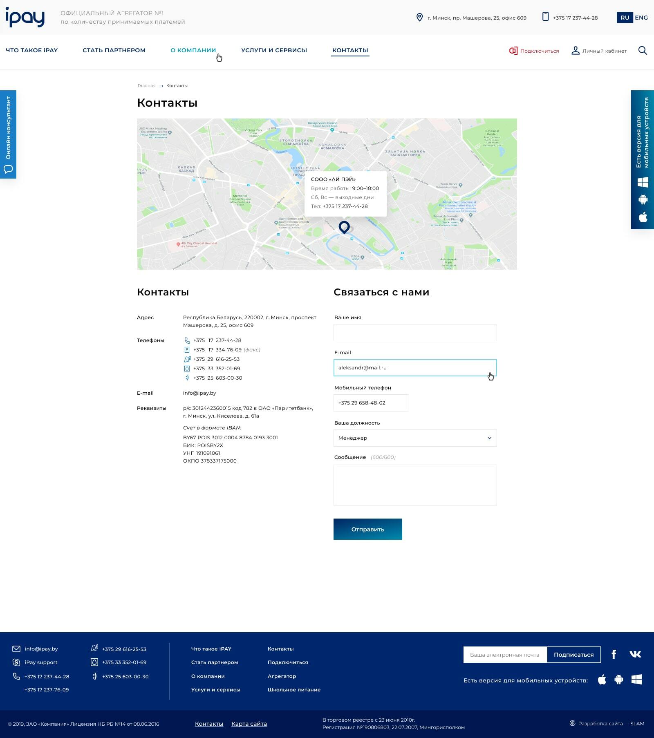Click the Android icon in right sidebar
The width and height of the screenshot is (654, 738).
(643, 199)
